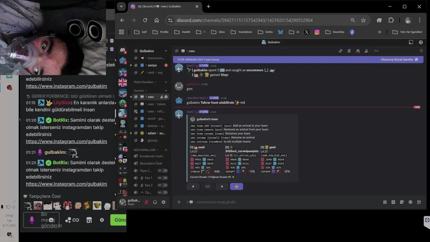
Task: Open the word channel
Action: pyautogui.click(x=150, y=119)
